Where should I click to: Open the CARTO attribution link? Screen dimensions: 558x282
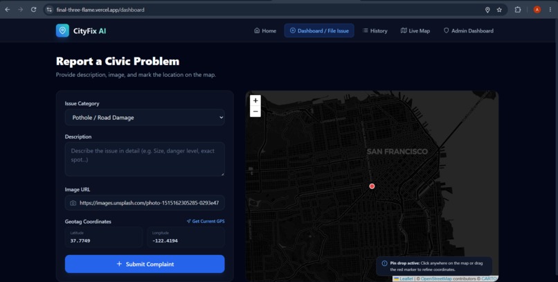489,279
